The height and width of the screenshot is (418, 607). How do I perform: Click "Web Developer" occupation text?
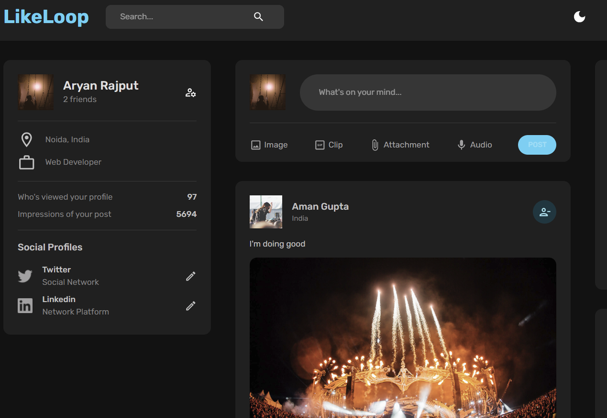pyautogui.click(x=73, y=162)
